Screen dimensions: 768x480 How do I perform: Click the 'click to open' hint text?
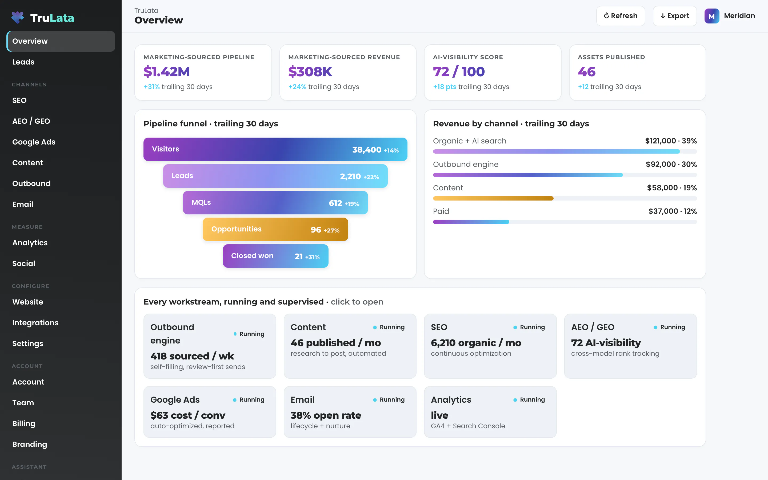point(357,302)
